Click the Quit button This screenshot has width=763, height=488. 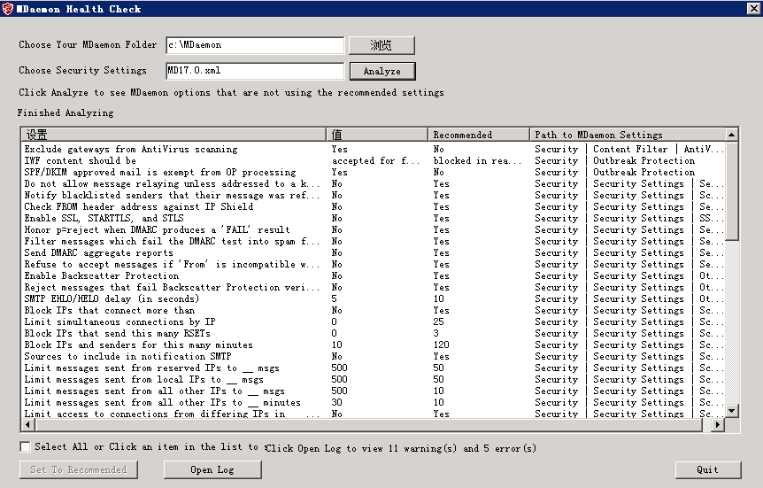[707, 469]
